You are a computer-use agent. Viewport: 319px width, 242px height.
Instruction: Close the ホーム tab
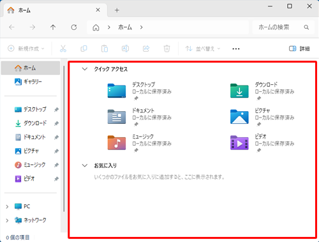point(98,10)
